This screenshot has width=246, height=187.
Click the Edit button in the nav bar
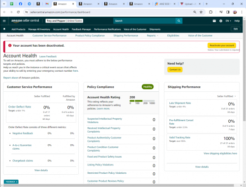236,29
